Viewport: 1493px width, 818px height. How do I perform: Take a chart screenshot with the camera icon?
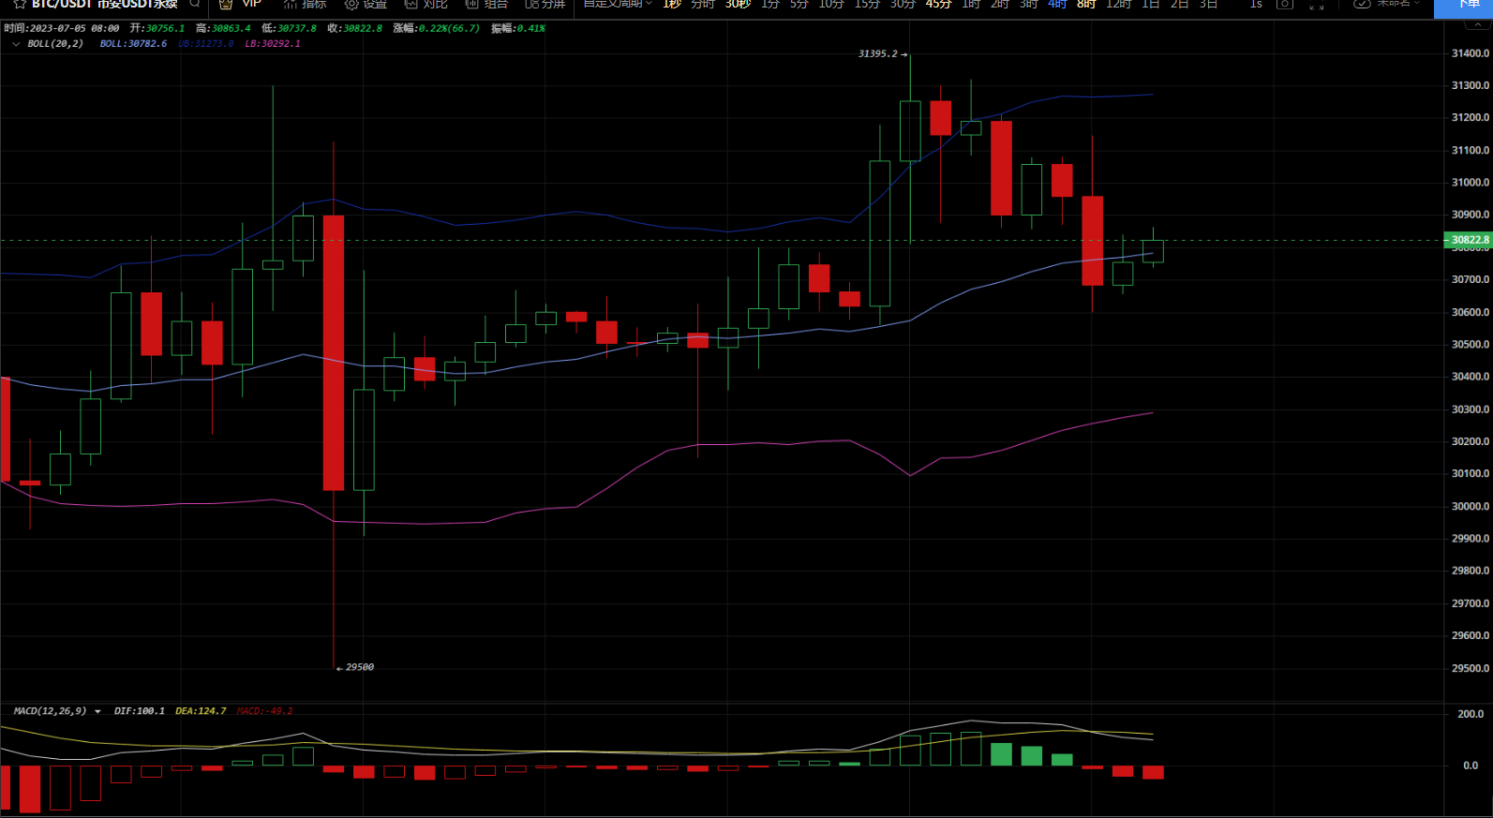click(x=1285, y=4)
